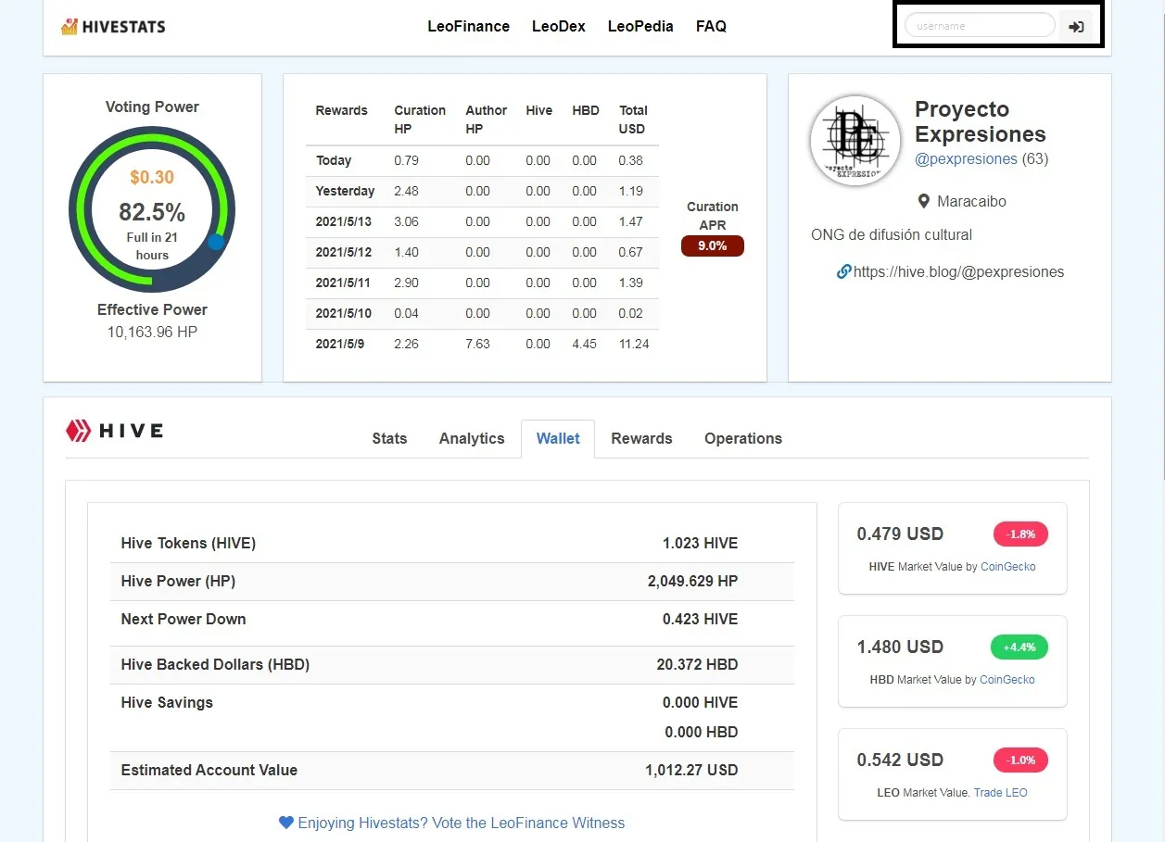This screenshot has width=1165, height=842.
Task: Open the @pexpresiones profile link
Action: 966,158
